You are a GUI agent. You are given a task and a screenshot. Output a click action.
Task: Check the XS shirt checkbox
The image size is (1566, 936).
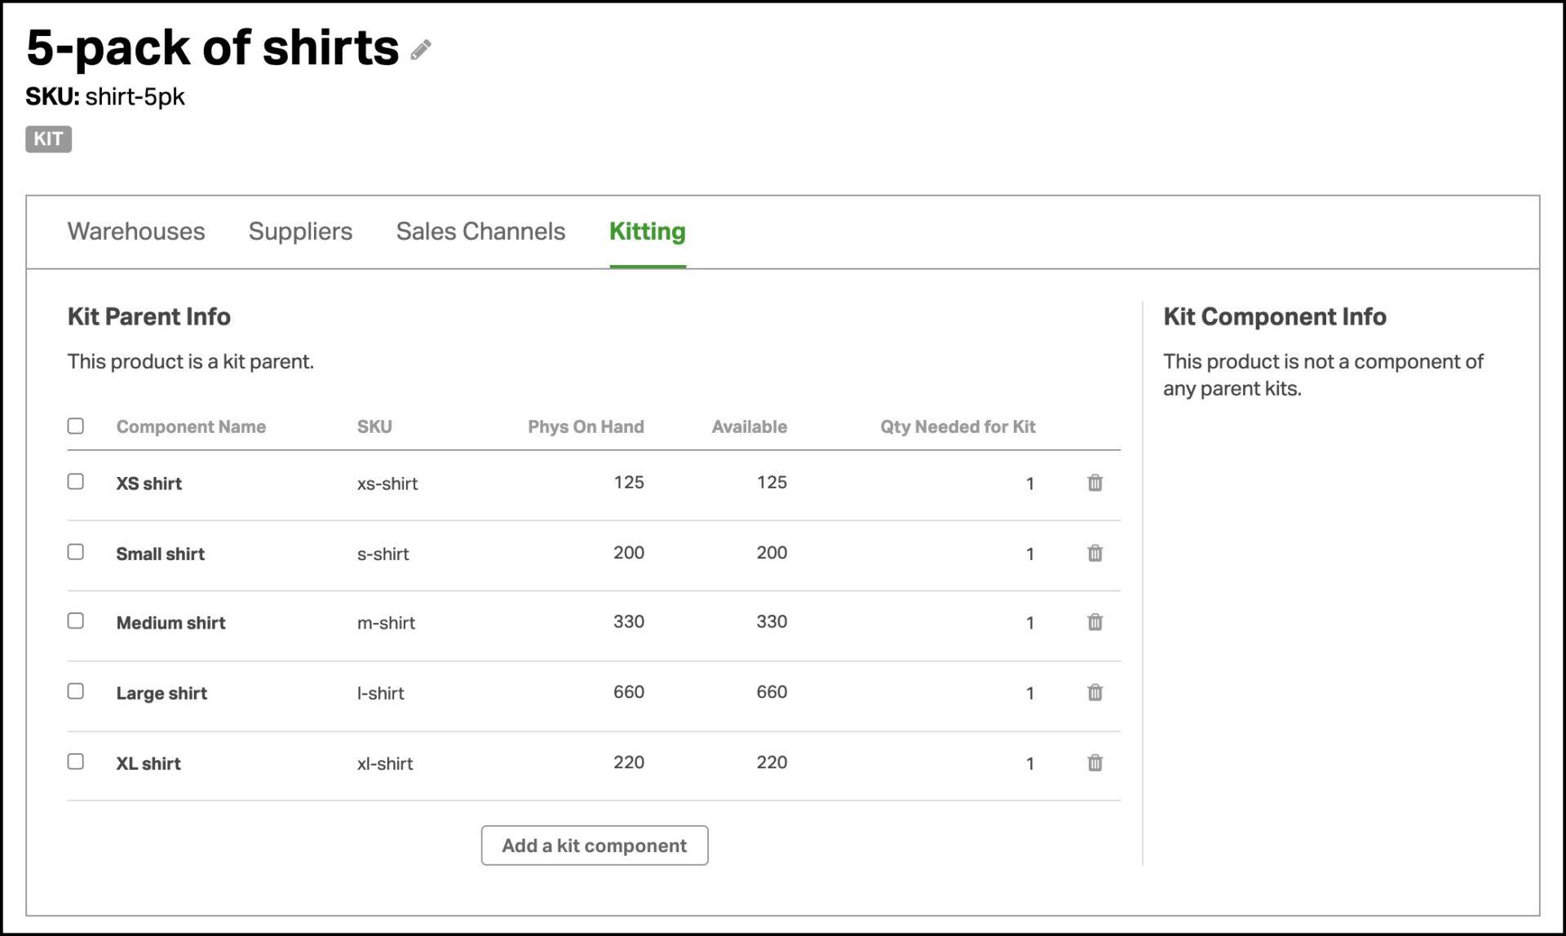[76, 481]
